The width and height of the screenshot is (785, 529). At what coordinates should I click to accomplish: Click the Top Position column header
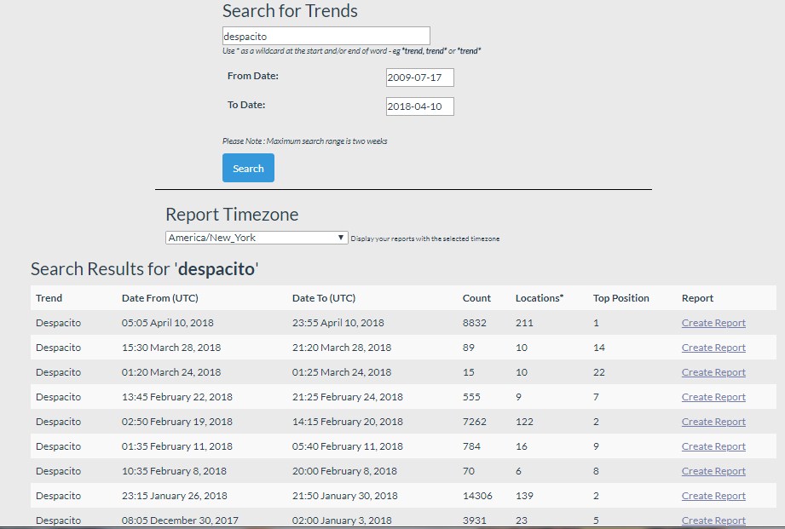click(x=620, y=298)
